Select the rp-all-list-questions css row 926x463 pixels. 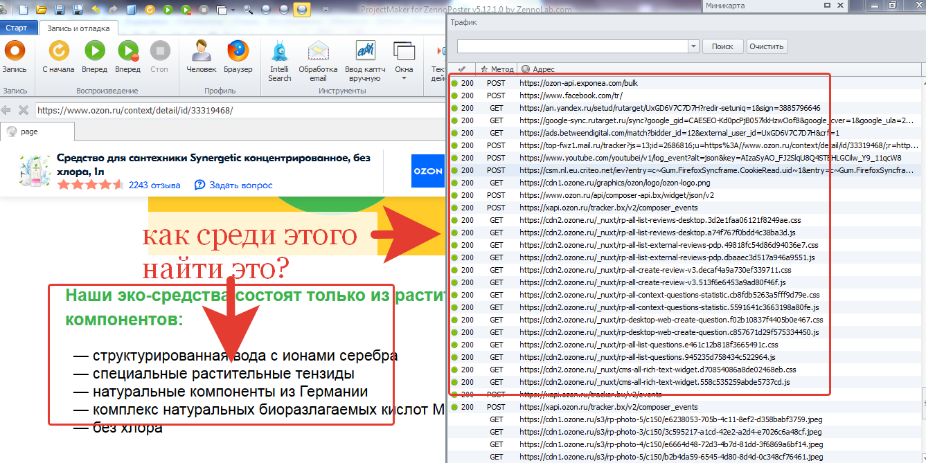(x=686, y=345)
